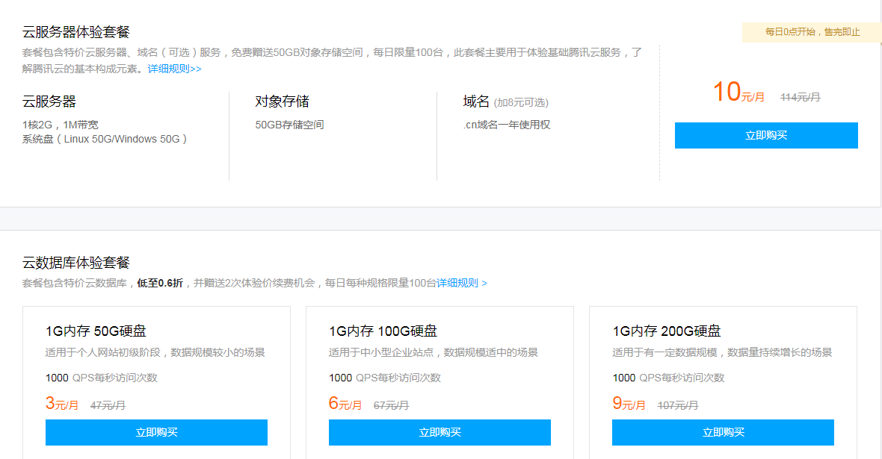Click the bold 低至0.6折 discount text
This screenshot has width=882, height=459.
(159, 283)
